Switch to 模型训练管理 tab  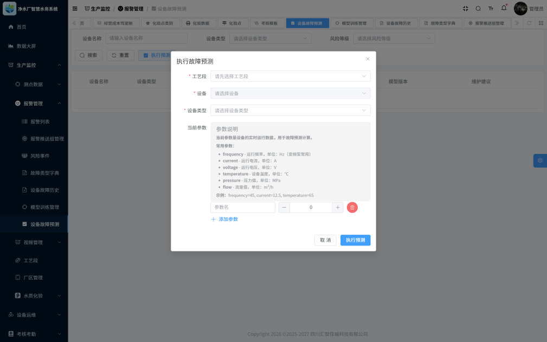click(351, 23)
